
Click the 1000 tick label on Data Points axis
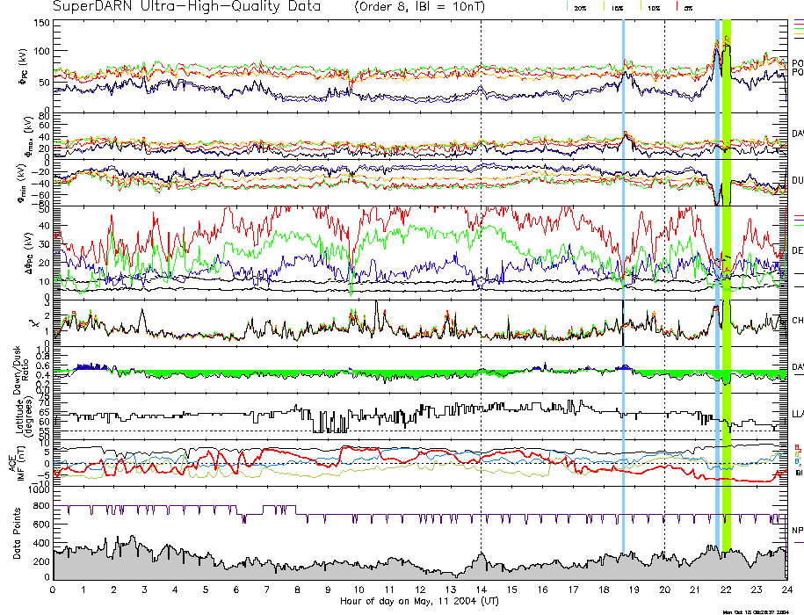(x=39, y=493)
